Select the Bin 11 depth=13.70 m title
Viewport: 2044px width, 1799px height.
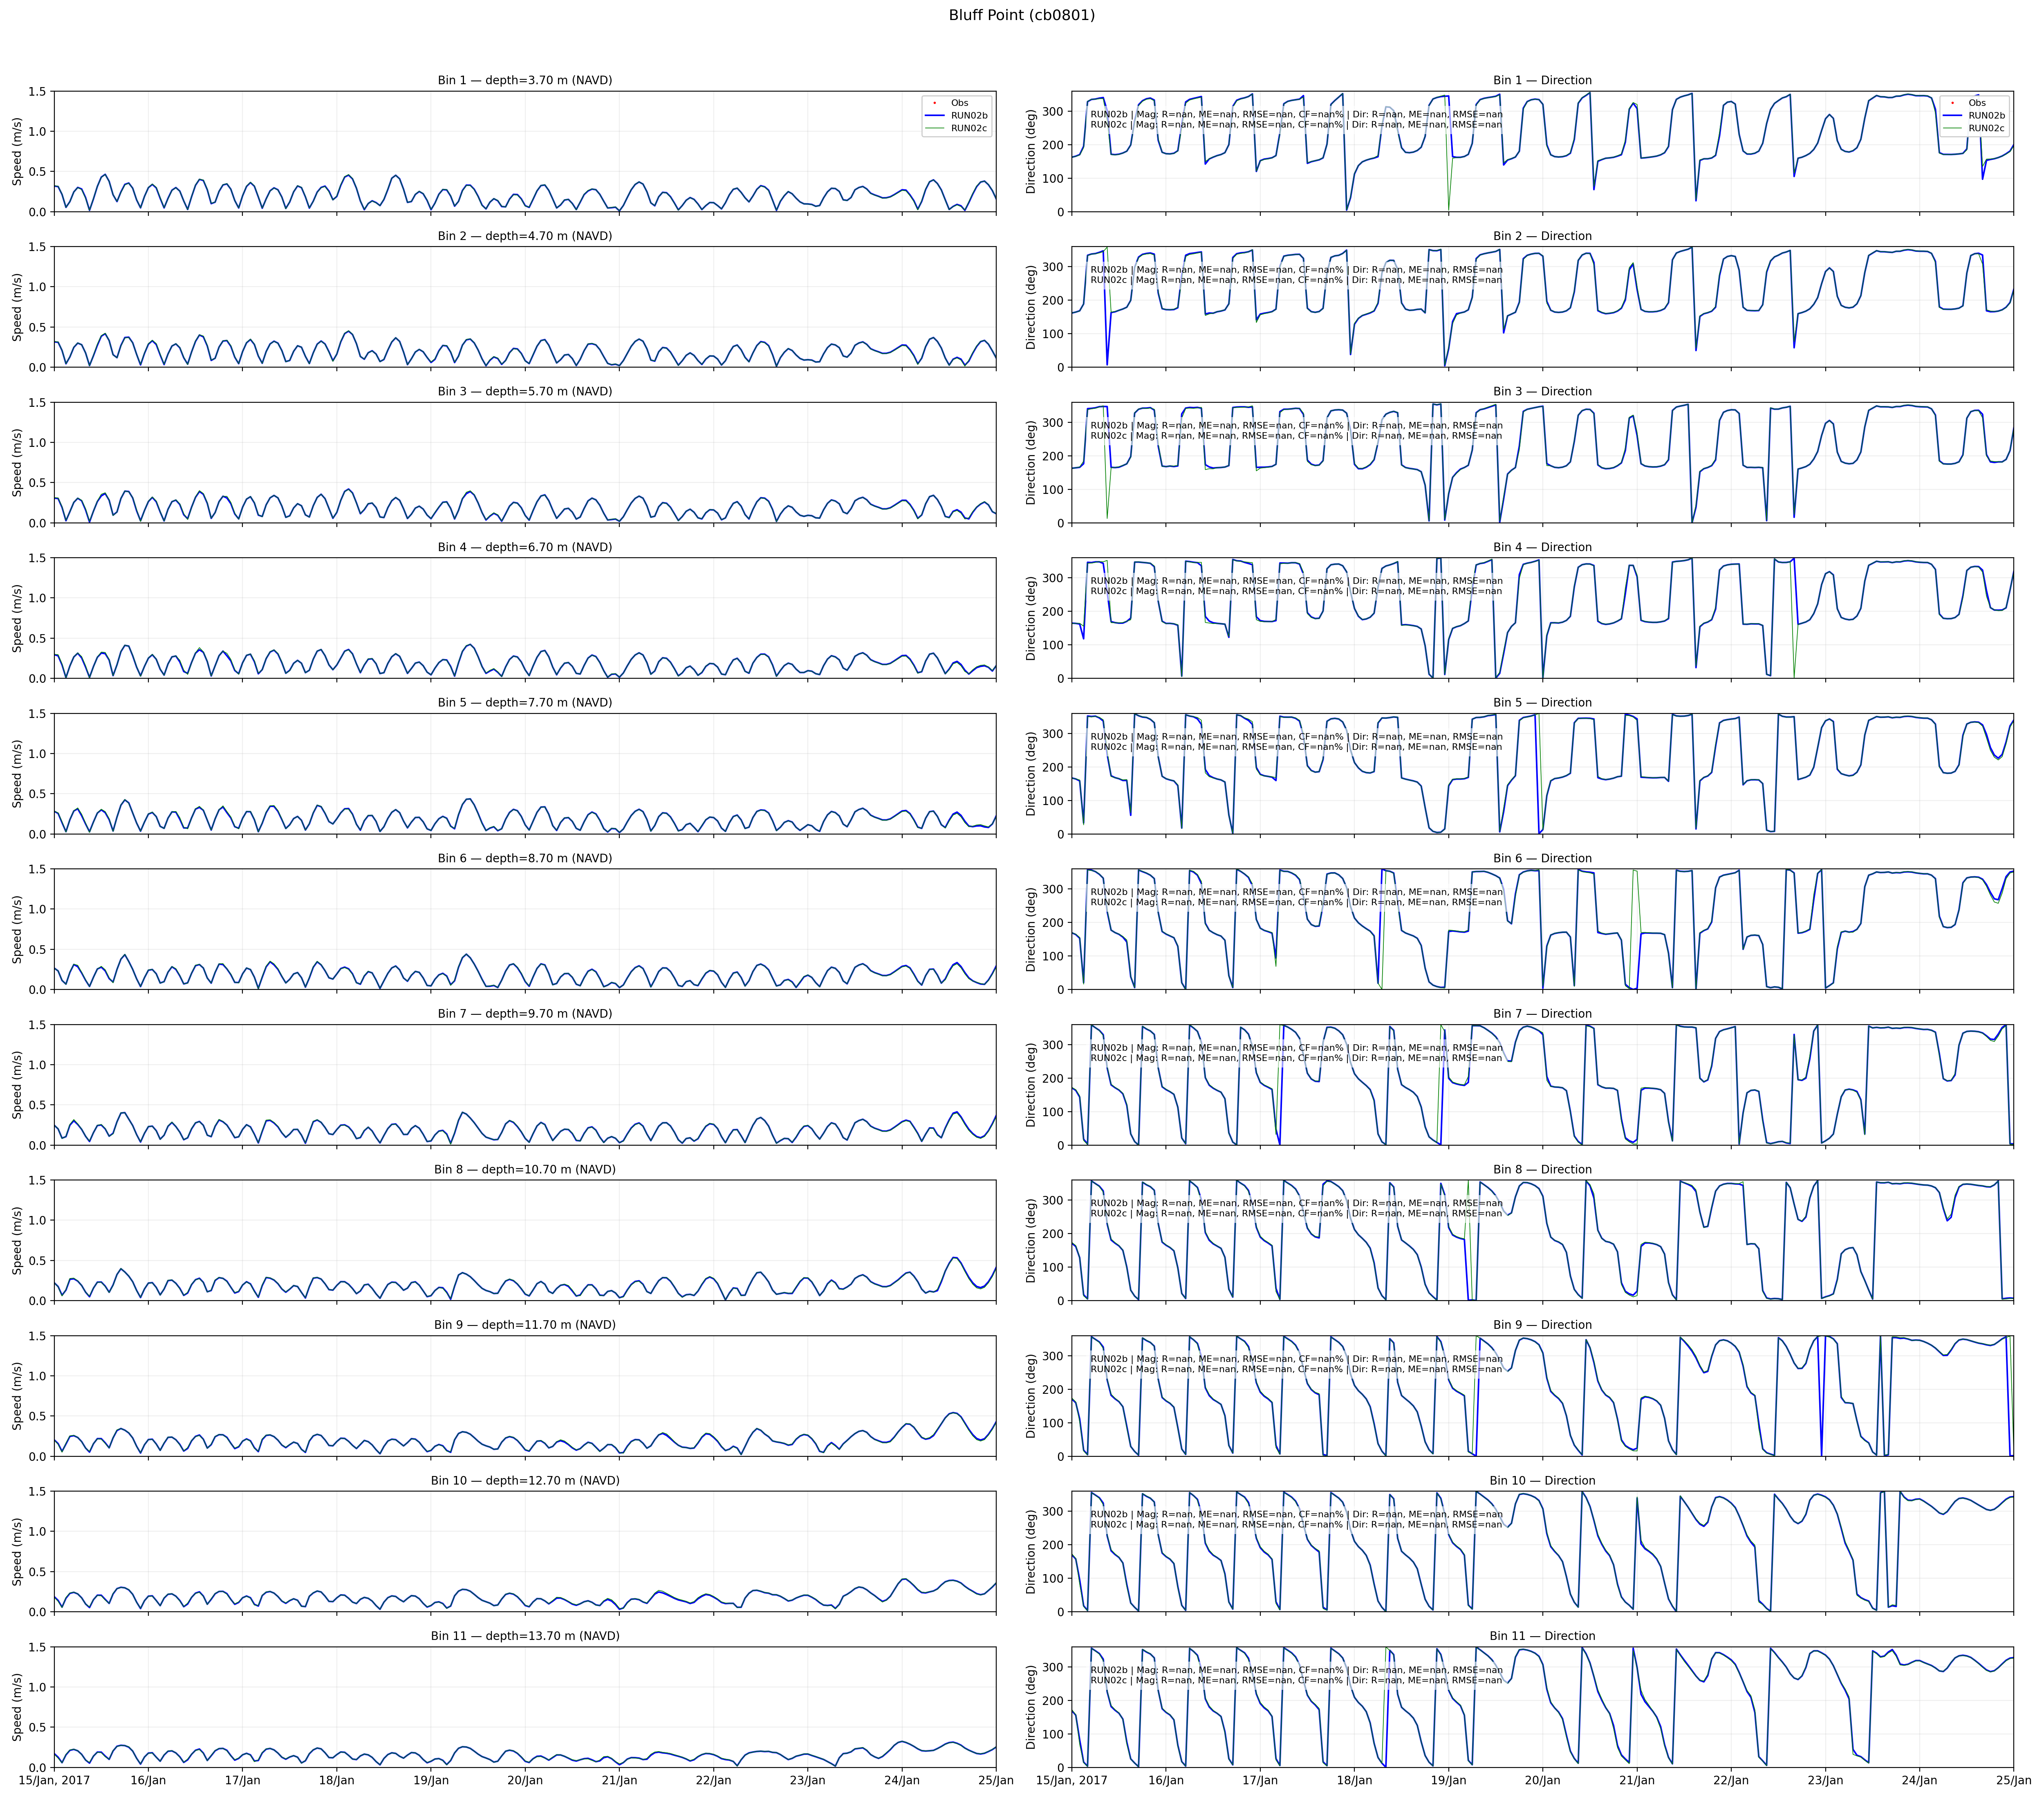point(524,1636)
